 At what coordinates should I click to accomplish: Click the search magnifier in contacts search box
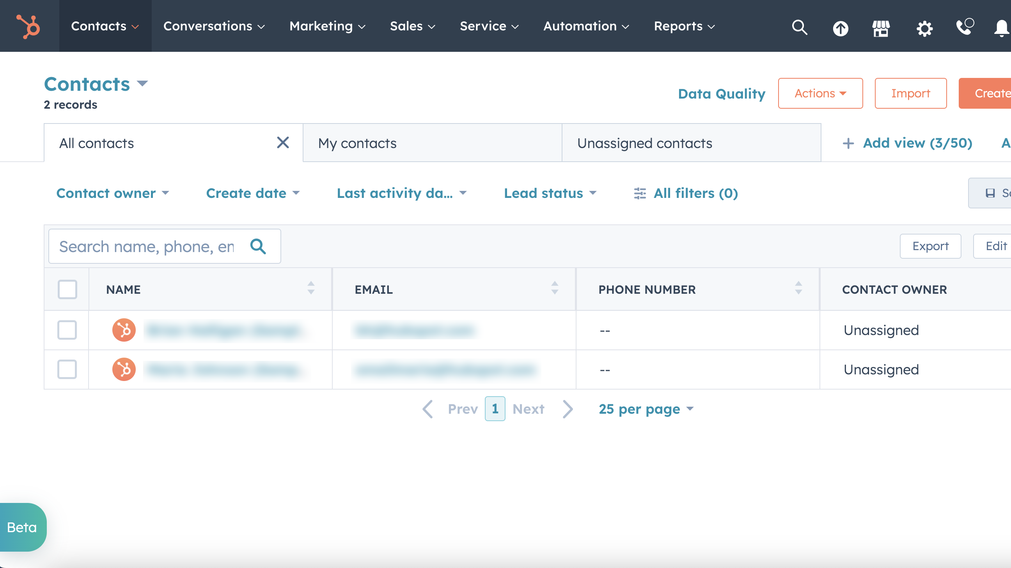coord(258,246)
